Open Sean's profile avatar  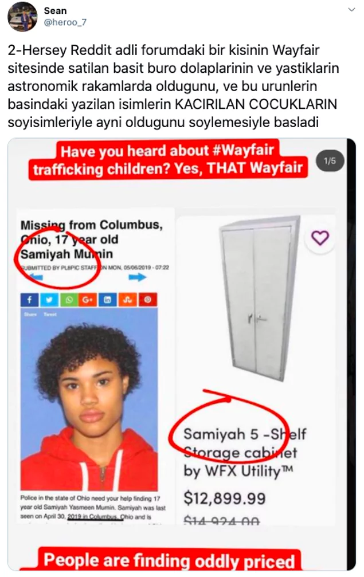coord(22,17)
